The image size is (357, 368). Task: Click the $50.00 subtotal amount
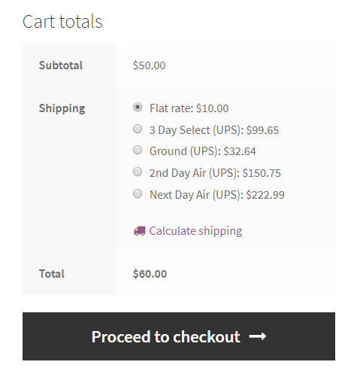pos(149,65)
